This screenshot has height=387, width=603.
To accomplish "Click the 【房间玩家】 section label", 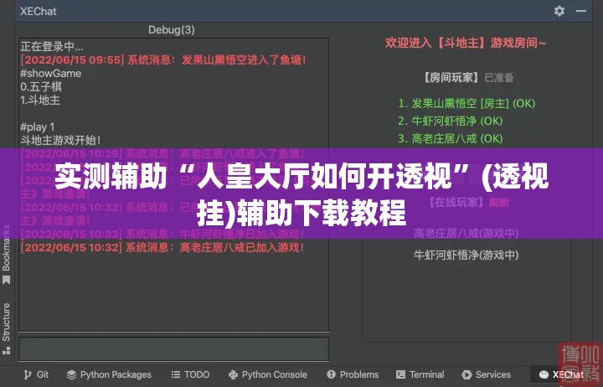I will coord(452,78).
